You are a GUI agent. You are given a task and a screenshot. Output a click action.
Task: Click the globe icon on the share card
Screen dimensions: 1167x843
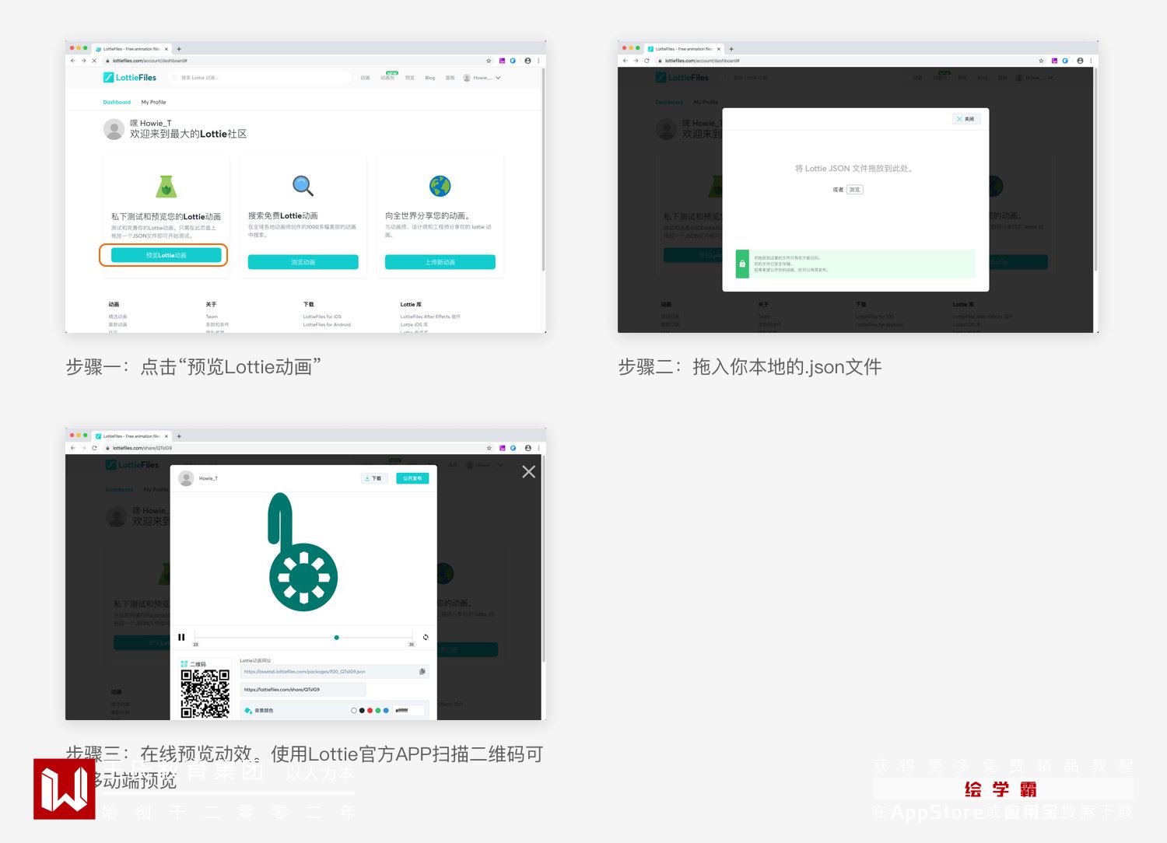[x=440, y=186]
